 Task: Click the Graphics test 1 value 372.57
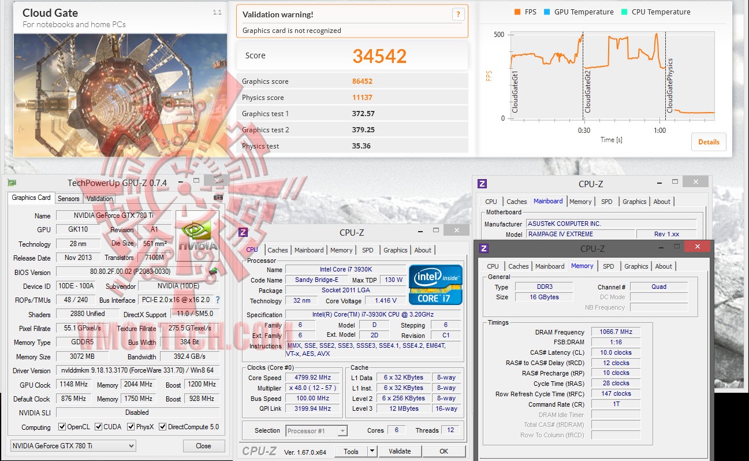tap(363, 114)
